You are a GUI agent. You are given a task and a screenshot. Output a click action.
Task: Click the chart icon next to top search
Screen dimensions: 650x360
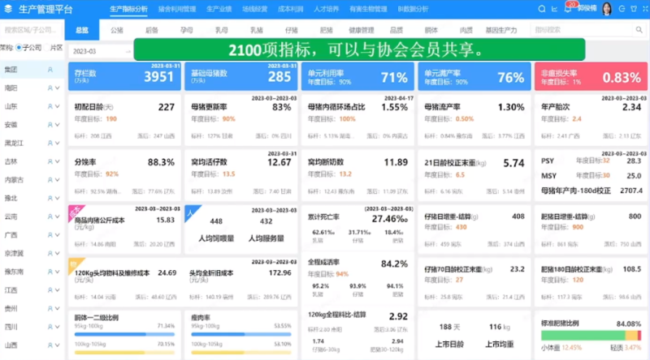(x=554, y=9)
